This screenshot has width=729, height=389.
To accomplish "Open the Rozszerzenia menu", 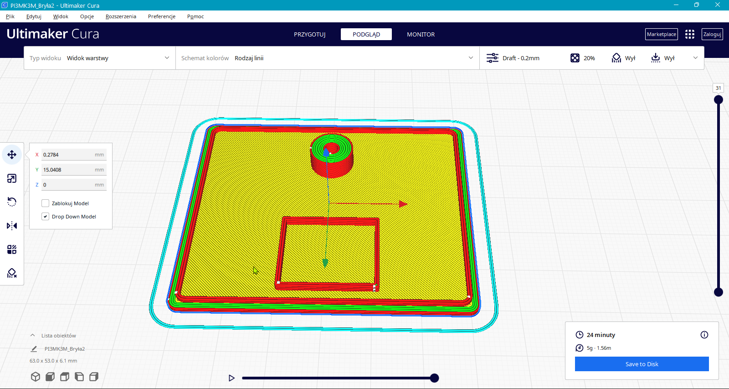I will point(121,16).
